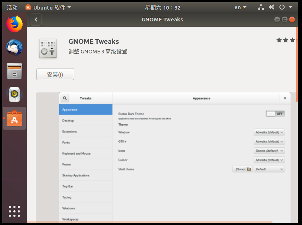
Task: Open Shell theme Default dropdown
Action: click(x=269, y=169)
